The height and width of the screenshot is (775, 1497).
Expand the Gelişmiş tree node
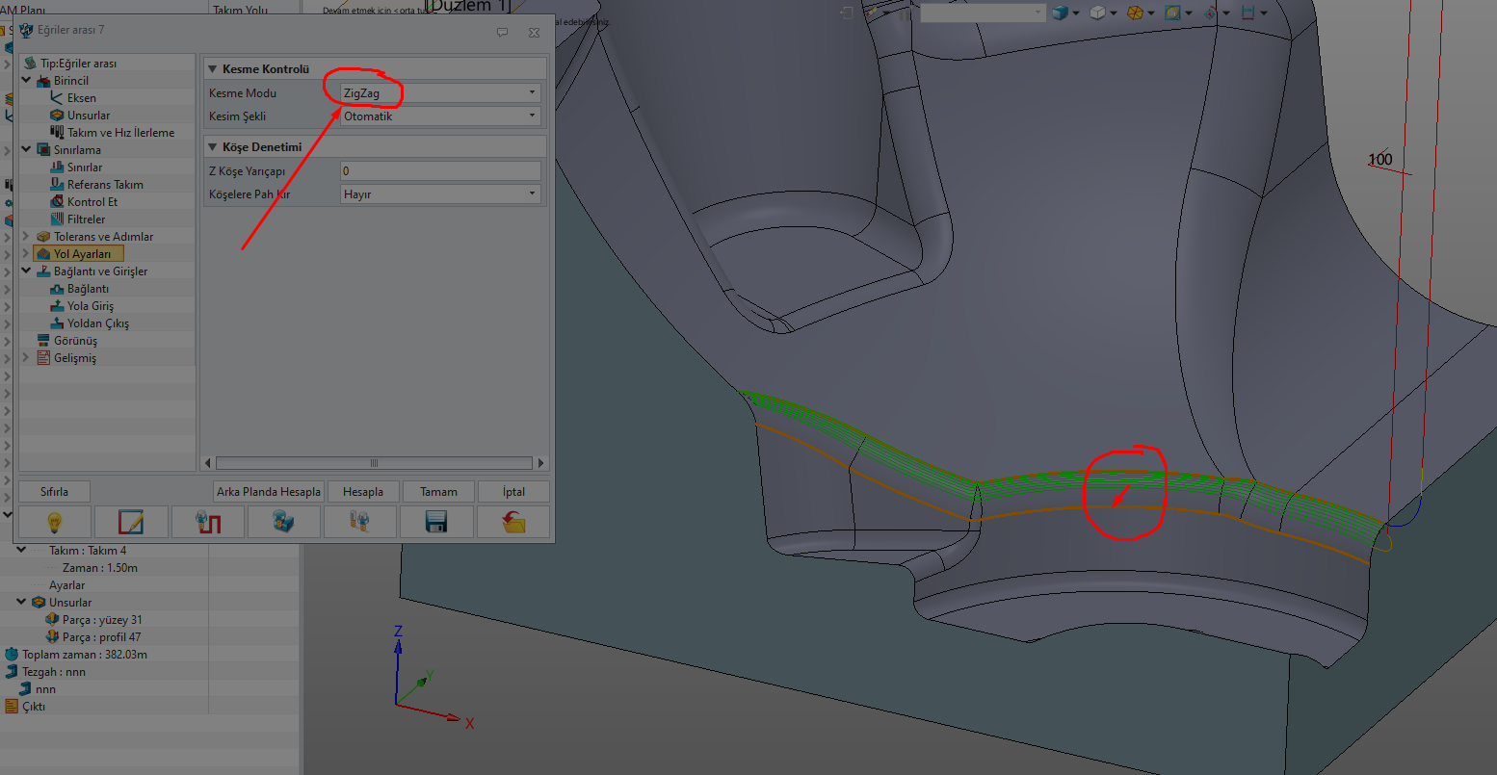point(26,358)
